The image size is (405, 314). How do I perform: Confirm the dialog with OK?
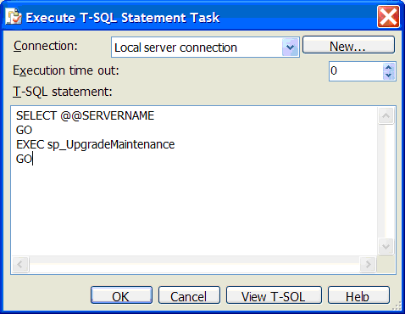click(x=121, y=295)
